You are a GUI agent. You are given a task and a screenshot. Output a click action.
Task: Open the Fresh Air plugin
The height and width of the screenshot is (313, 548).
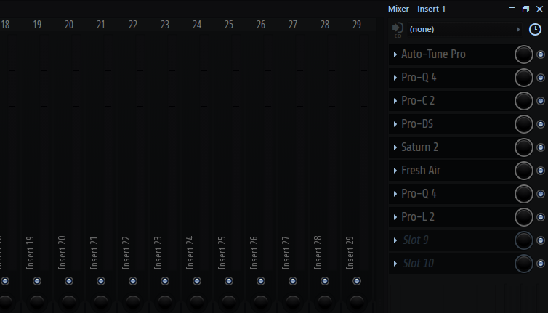pos(421,170)
